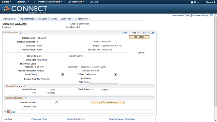Click the FTE value 1.000000

click(51, 93)
